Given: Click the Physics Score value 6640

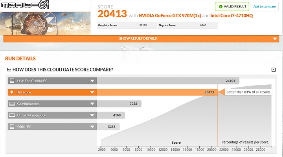Looking at the screenshot, I should 203,26.
